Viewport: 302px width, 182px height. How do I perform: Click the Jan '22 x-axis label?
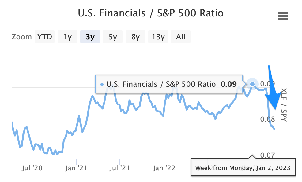[164, 168]
